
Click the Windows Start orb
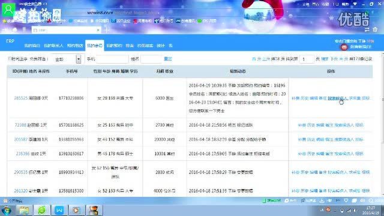(x=7, y=211)
